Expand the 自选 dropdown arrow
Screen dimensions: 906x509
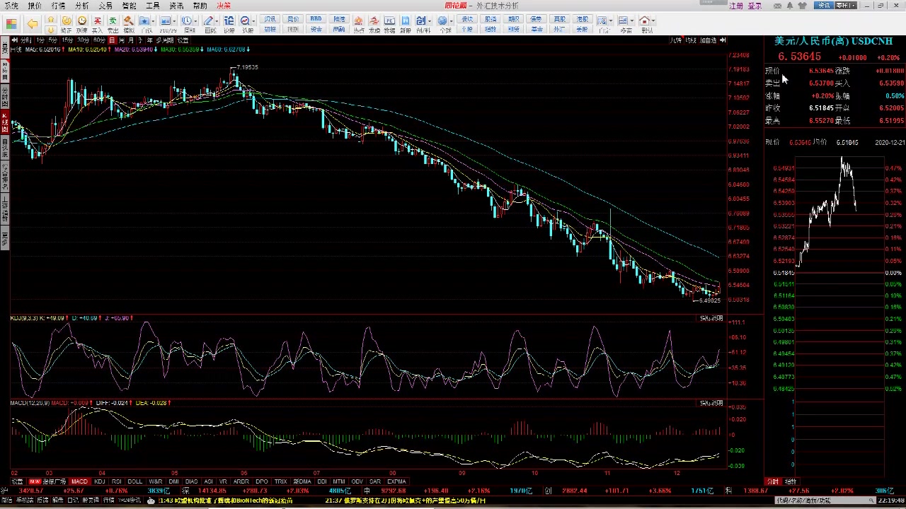(x=154, y=21)
